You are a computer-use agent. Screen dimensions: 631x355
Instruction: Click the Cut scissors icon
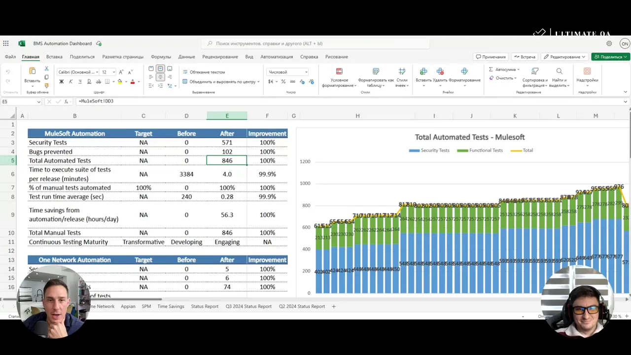point(46,69)
